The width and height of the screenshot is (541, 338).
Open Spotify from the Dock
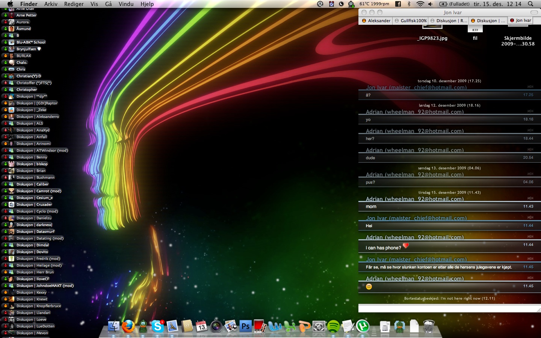coord(333,326)
